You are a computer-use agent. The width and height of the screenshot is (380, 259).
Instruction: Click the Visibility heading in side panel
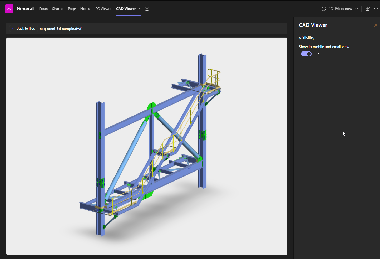point(307,38)
